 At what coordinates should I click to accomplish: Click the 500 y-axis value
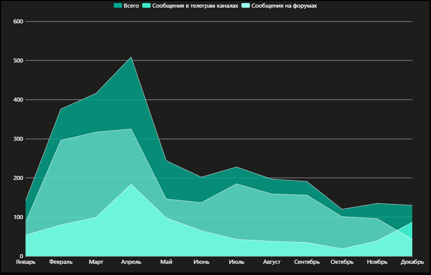[x=18, y=60]
